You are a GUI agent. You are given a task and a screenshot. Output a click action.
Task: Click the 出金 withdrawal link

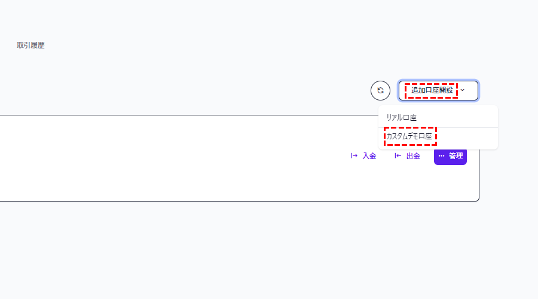click(407, 156)
